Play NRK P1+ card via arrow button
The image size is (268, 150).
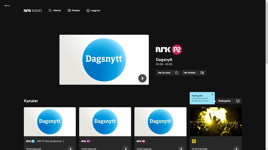click(126, 148)
